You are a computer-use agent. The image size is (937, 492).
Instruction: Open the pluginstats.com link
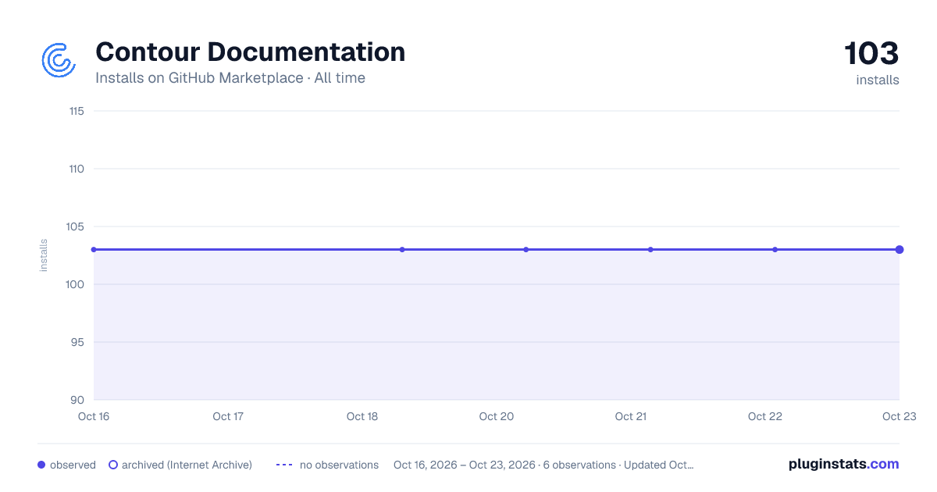844,464
